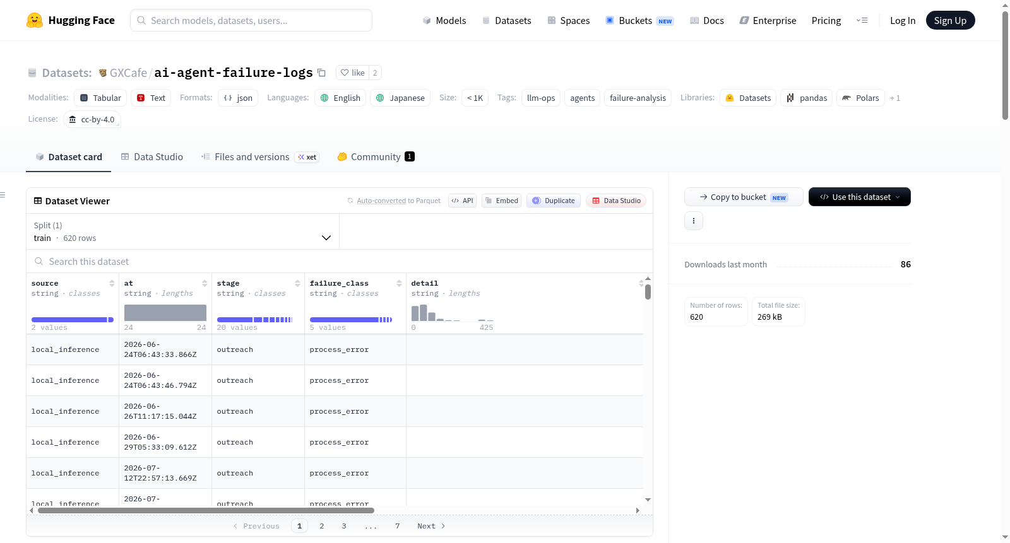Go to Next page of results
The width and height of the screenshot is (1010, 543).
click(x=431, y=526)
